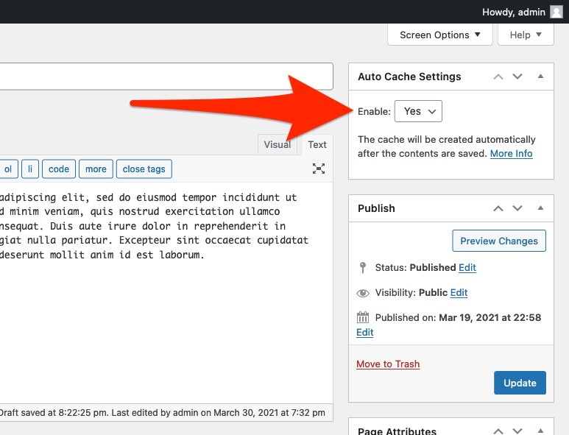Expand the Screen Options menu
This screenshot has width=569, height=435.
[x=439, y=35]
